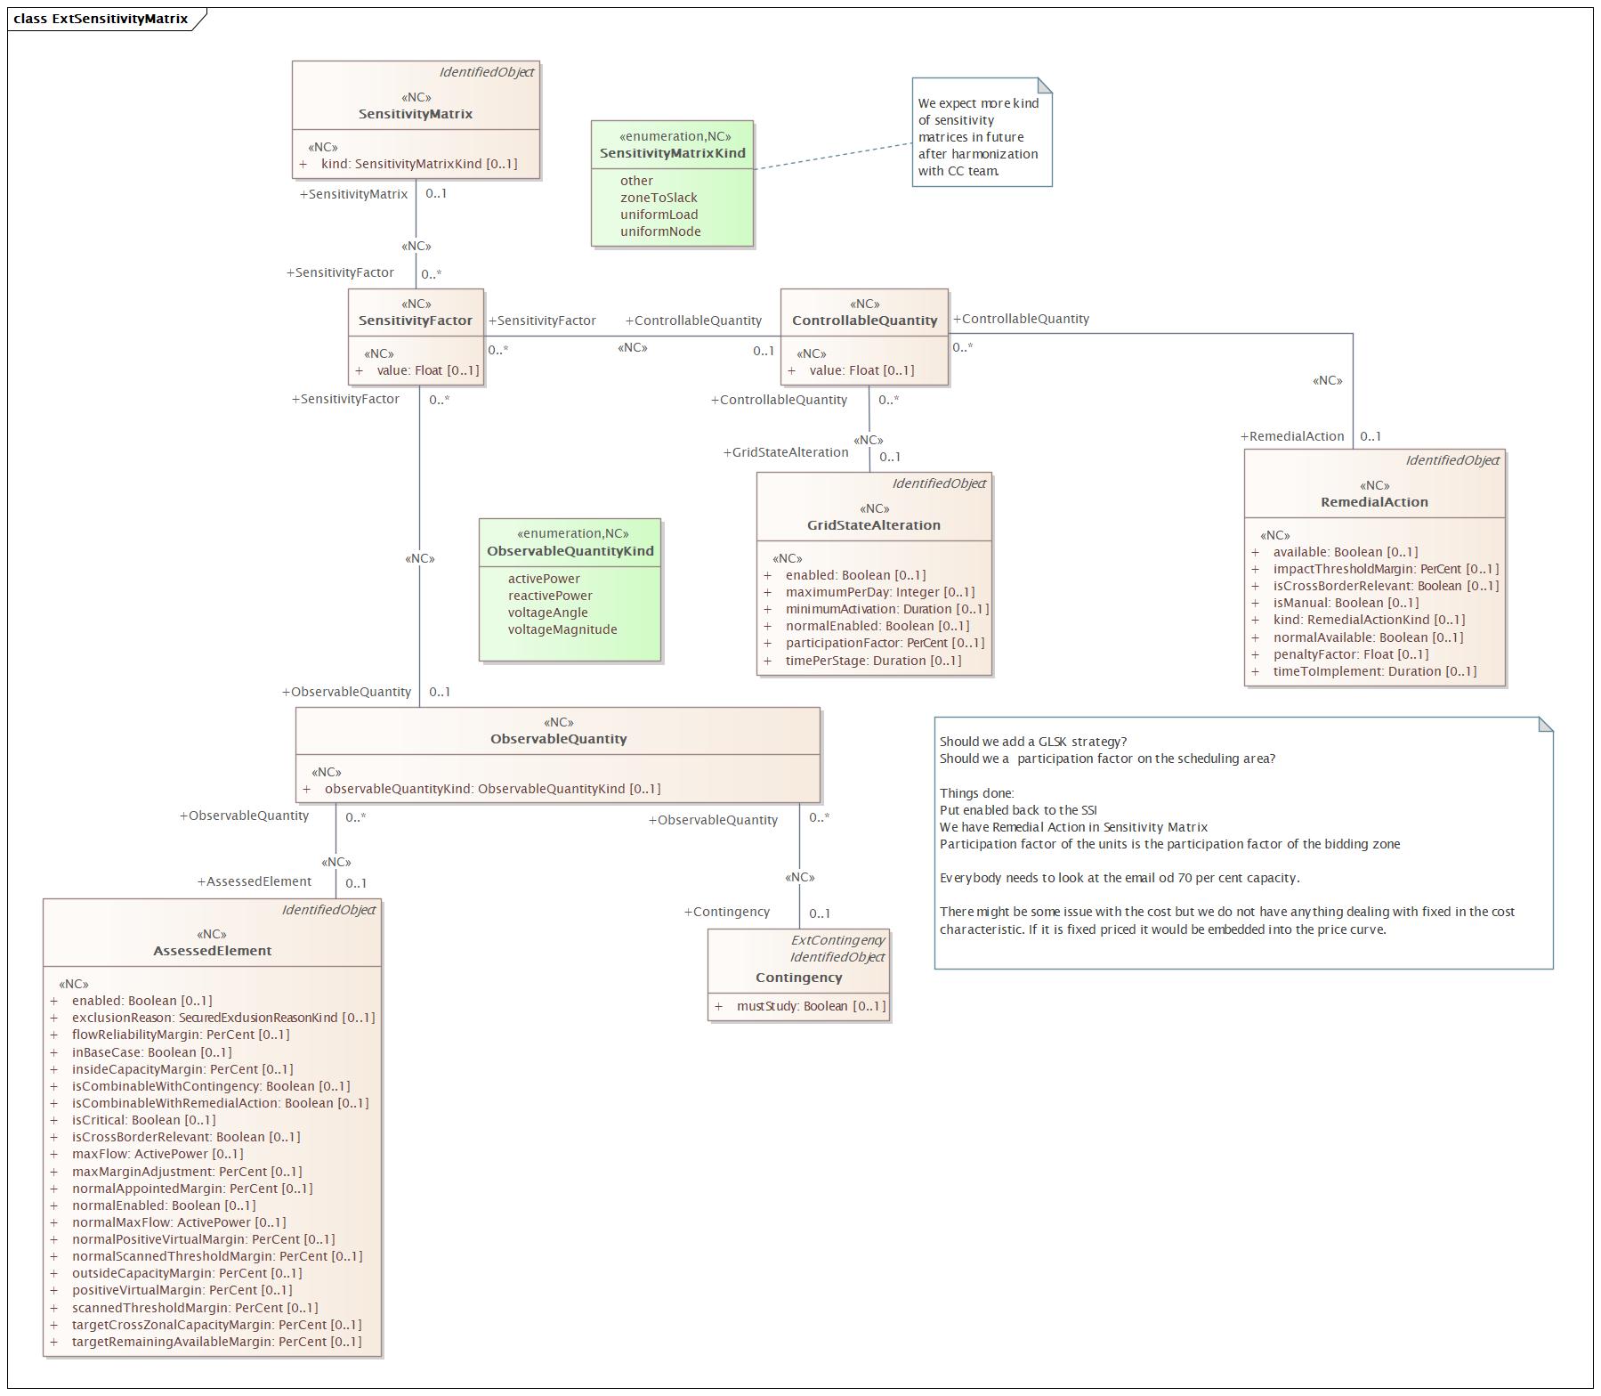Screen dimensions: 1601x1396
Task: Click the 'voltageMagnitude' enumeration literal
Action: coord(562,629)
